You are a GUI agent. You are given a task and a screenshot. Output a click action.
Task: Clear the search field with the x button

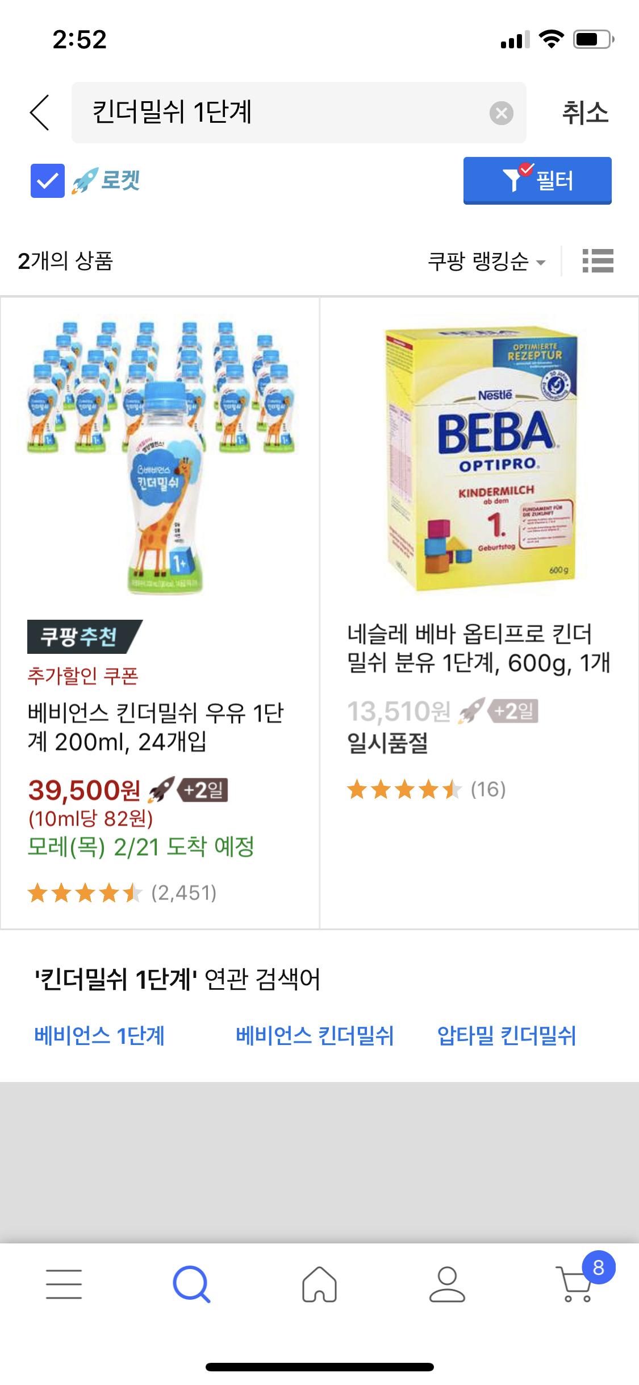tap(502, 112)
